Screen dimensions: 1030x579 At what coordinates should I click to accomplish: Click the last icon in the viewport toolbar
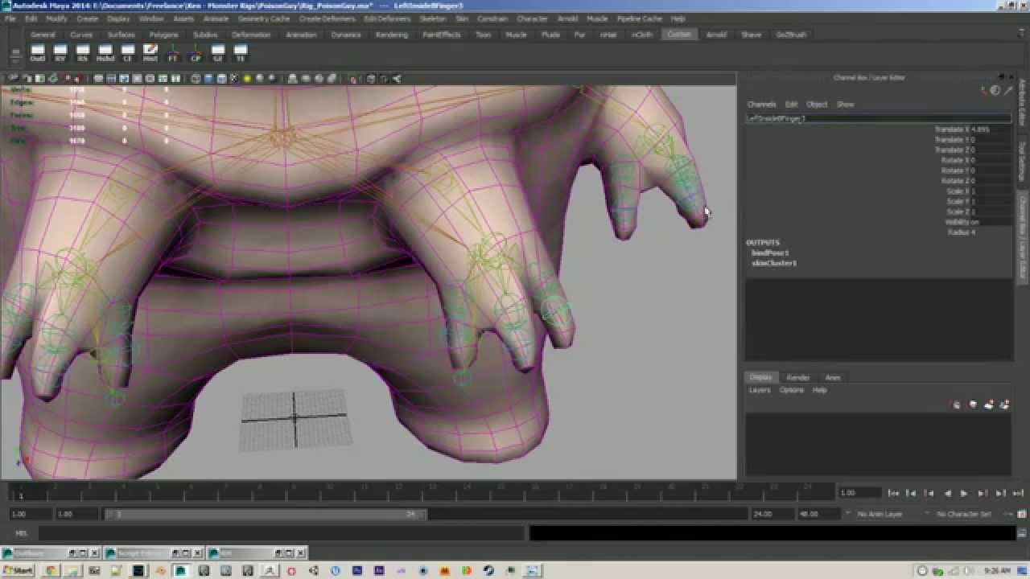[396, 79]
